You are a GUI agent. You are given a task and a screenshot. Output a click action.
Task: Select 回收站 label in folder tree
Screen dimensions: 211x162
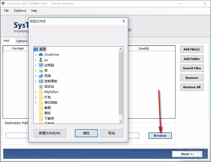49,87
